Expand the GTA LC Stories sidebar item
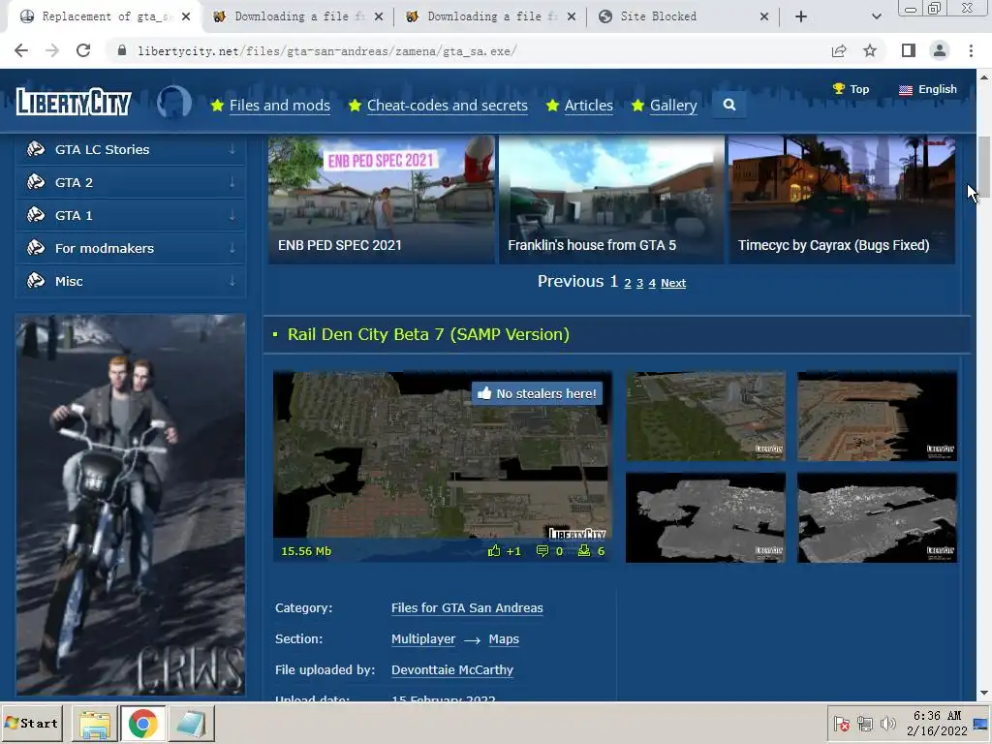 [131, 149]
